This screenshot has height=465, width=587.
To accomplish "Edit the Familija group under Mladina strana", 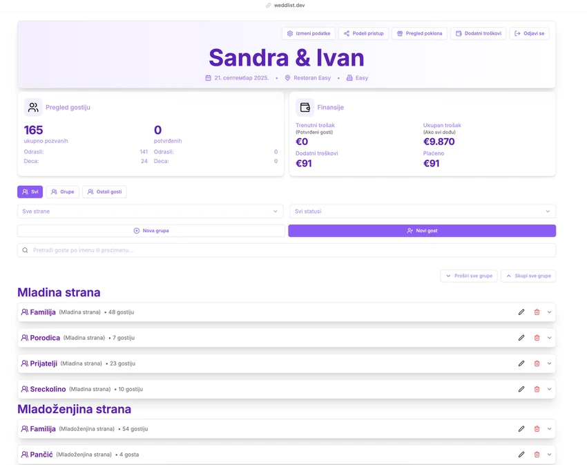I will point(521,312).
